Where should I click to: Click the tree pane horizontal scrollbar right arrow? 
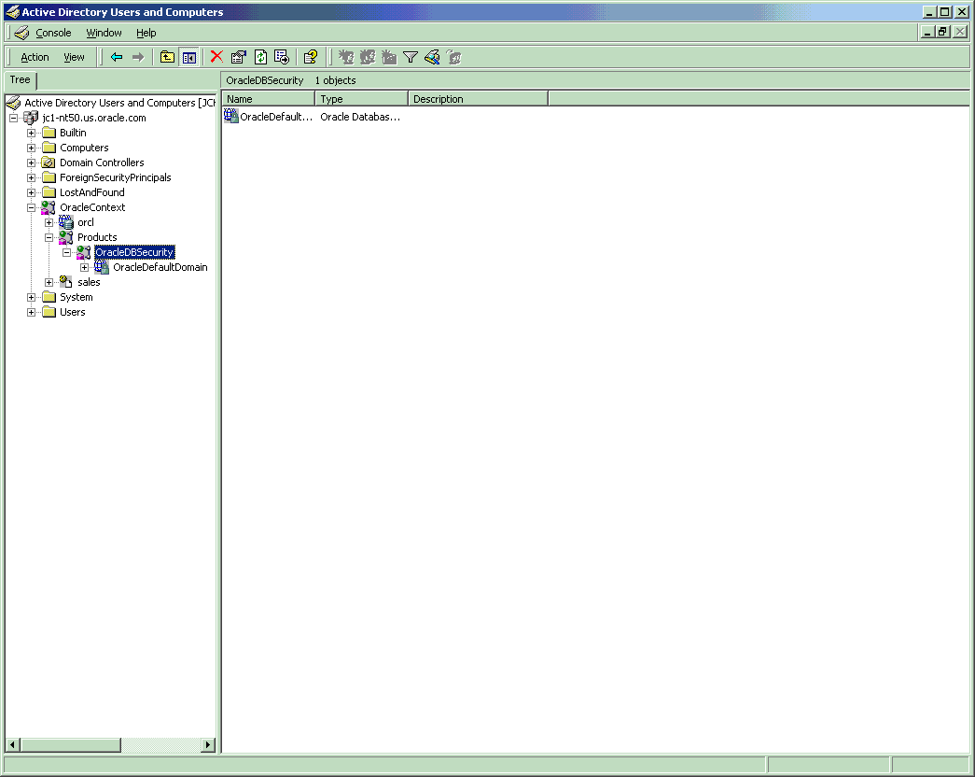208,745
